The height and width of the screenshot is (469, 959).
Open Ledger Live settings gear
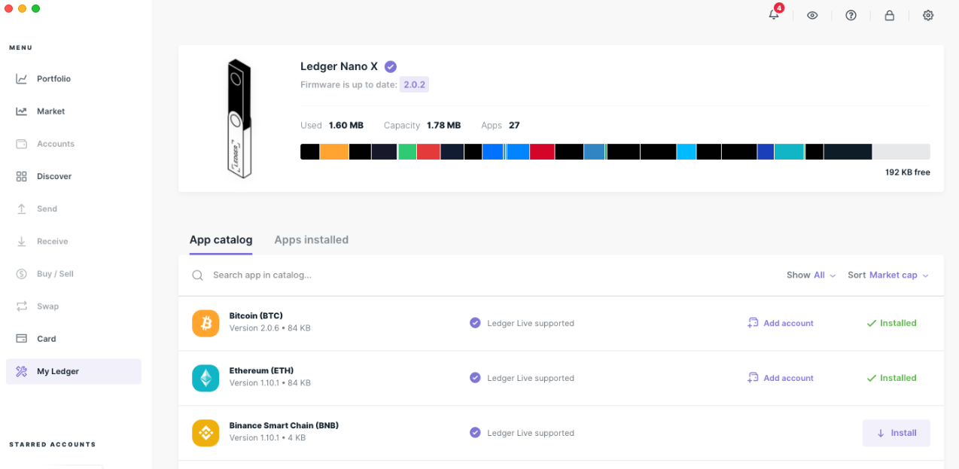point(928,15)
